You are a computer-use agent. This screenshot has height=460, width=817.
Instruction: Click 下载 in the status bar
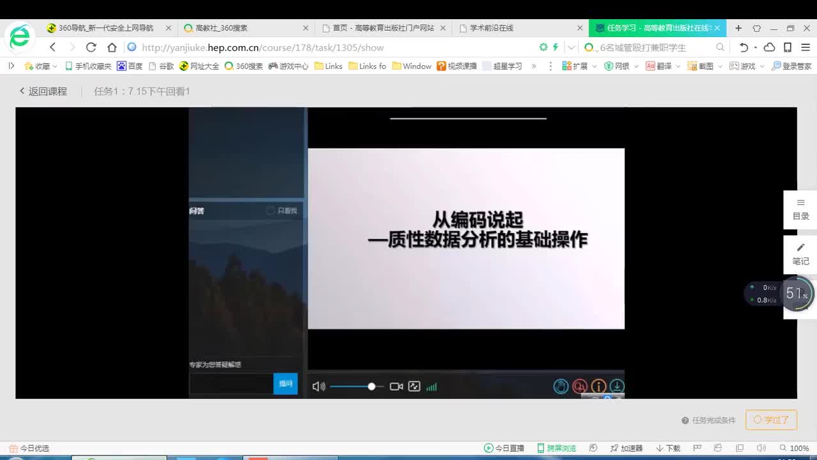[x=667, y=448]
